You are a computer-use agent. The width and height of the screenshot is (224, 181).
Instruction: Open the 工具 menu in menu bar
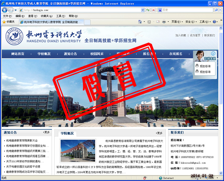[x=60, y=16]
